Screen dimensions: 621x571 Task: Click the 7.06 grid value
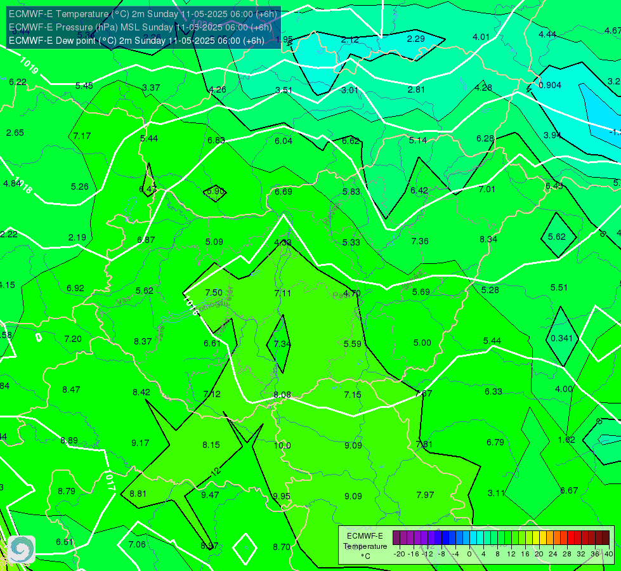pyautogui.click(x=137, y=544)
